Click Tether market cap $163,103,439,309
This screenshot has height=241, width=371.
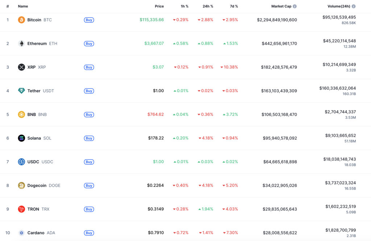pos(279,91)
